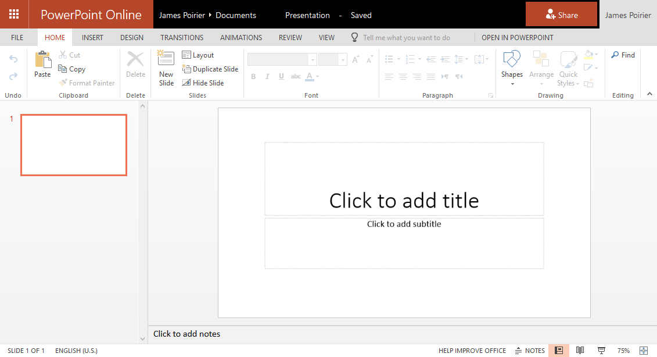Increase font size with grow font icon
The height and width of the screenshot is (357, 657).
(x=356, y=59)
